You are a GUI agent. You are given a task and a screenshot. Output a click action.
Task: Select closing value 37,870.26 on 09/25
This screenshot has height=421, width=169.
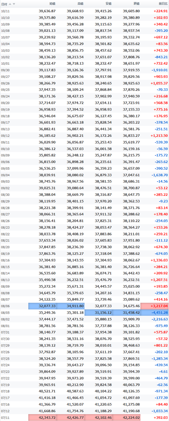[x=131, y=89]
